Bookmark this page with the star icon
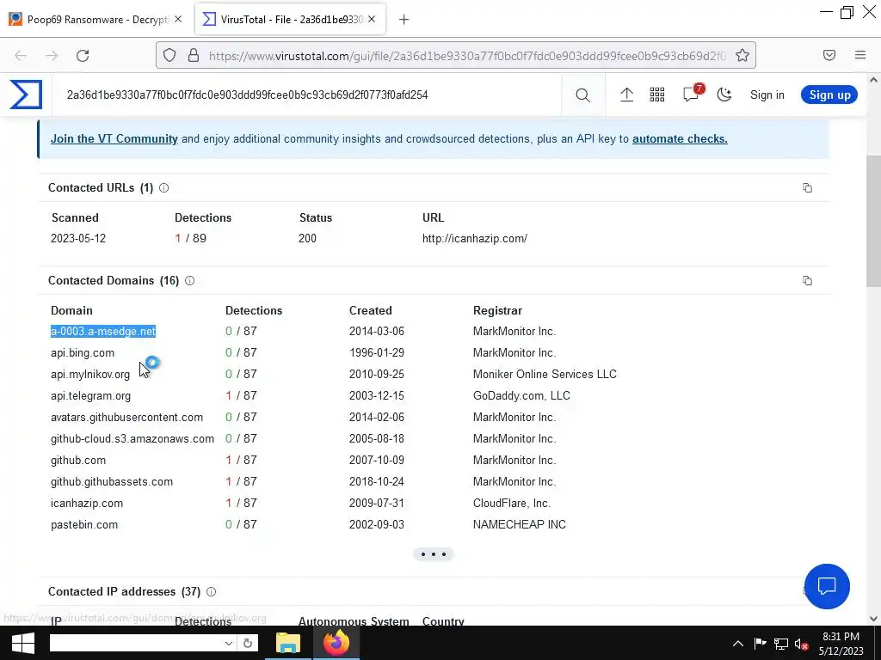Viewport: 881px width, 660px height. 742,55
